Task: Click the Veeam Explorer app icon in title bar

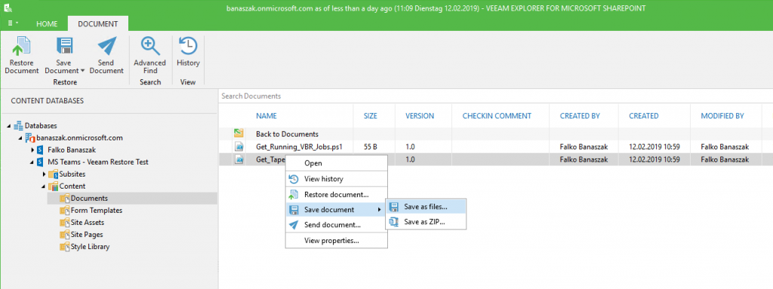Action: point(8,8)
